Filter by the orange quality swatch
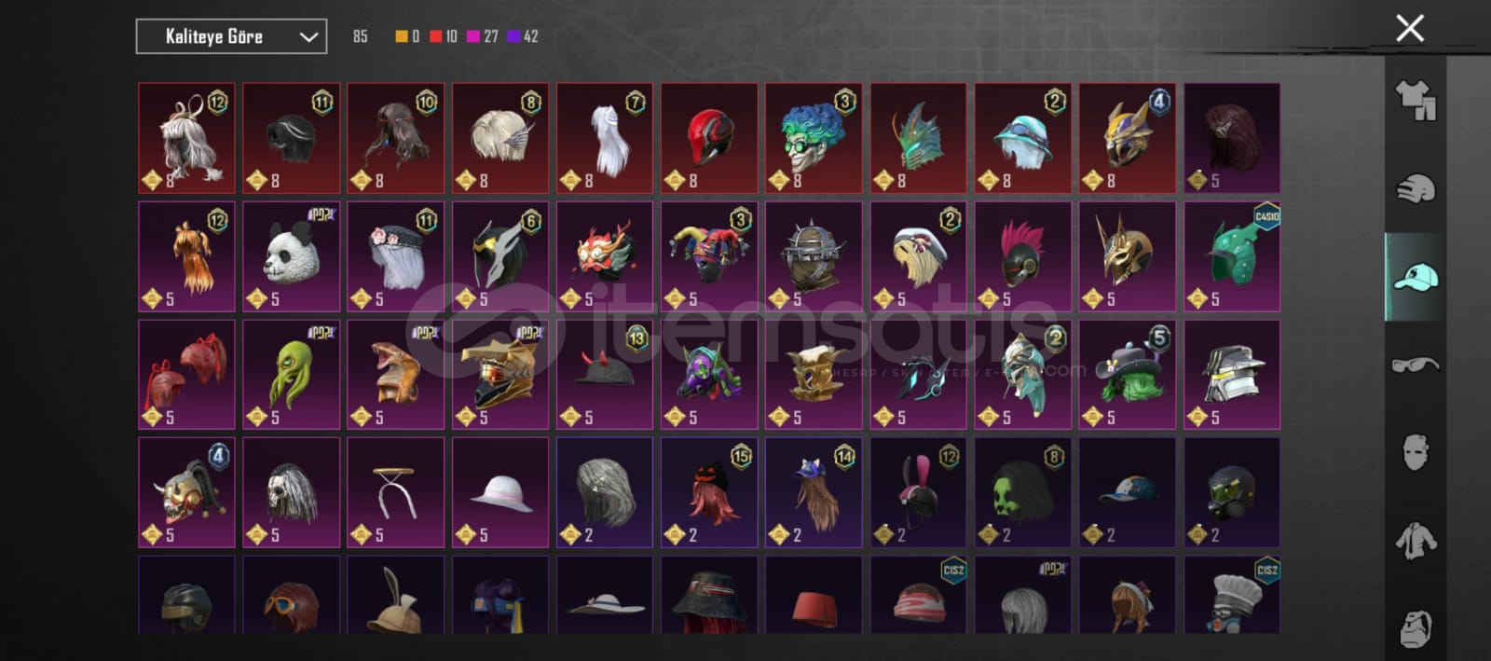The image size is (1491, 661). pos(402,36)
